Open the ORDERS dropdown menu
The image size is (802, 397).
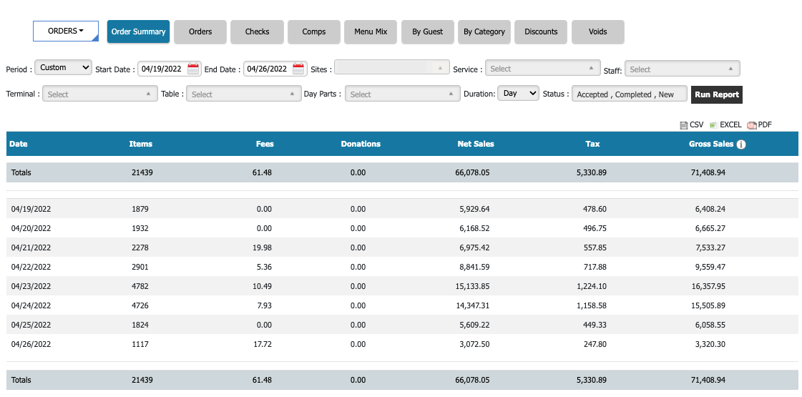(66, 31)
